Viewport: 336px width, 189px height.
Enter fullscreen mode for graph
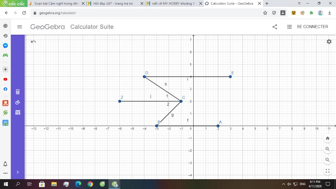(x=327, y=171)
